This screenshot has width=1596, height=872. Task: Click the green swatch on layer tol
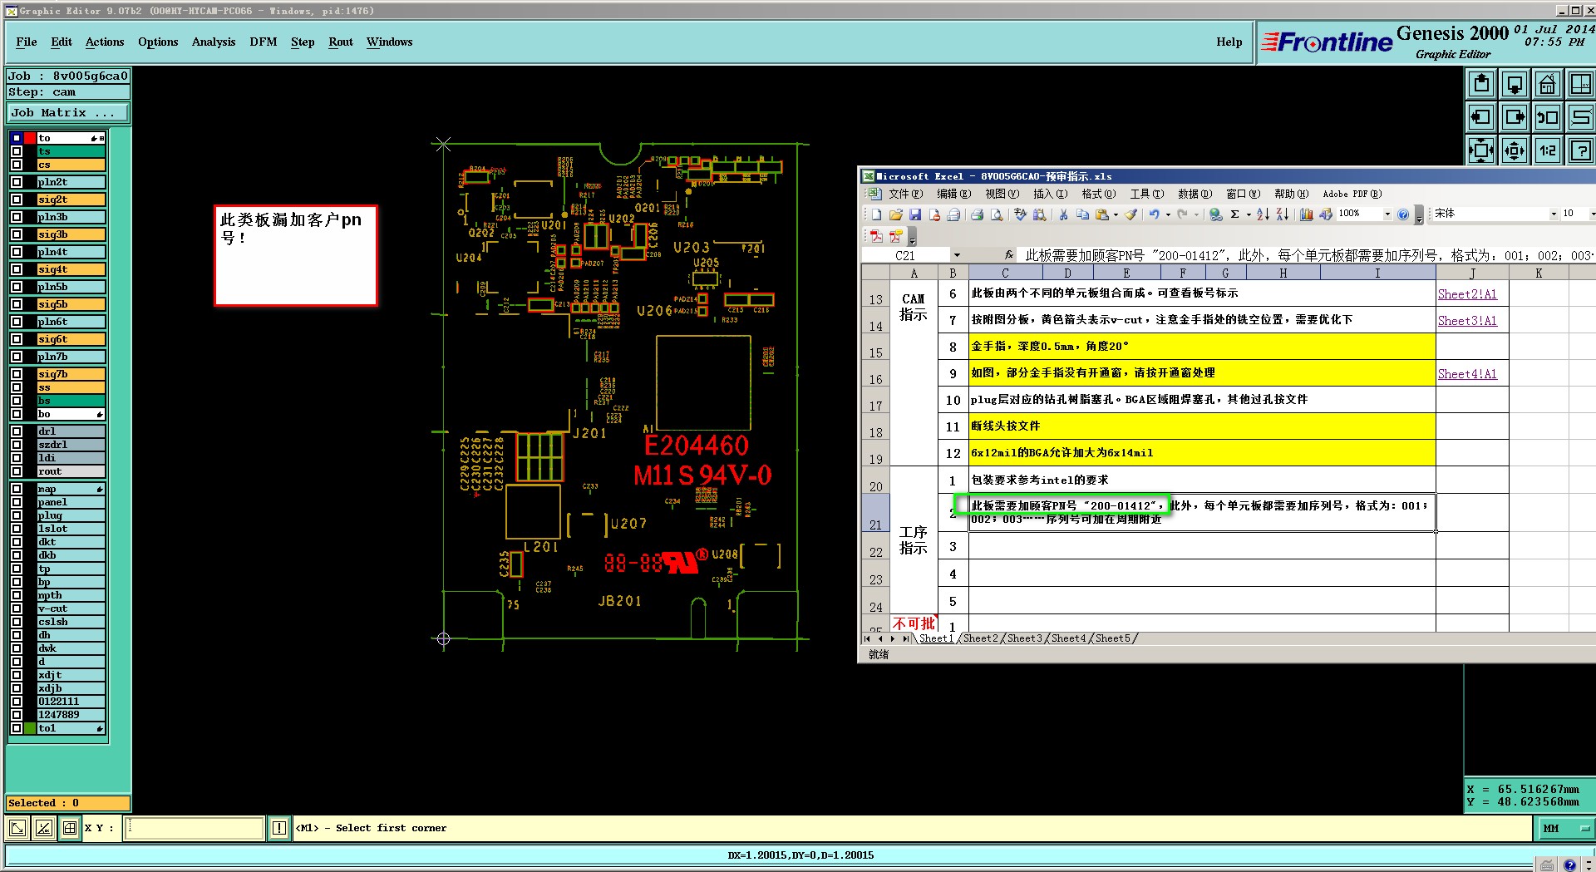(30, 728)
